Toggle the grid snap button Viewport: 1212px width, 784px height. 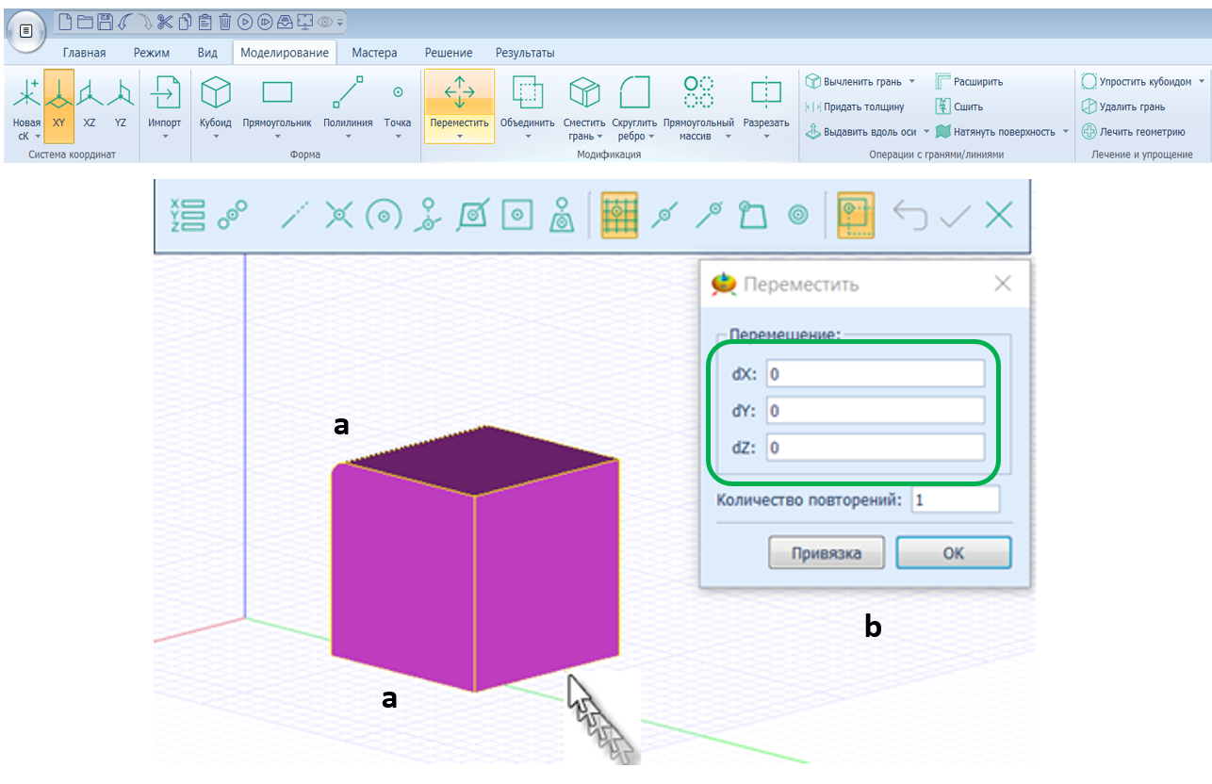620,216
